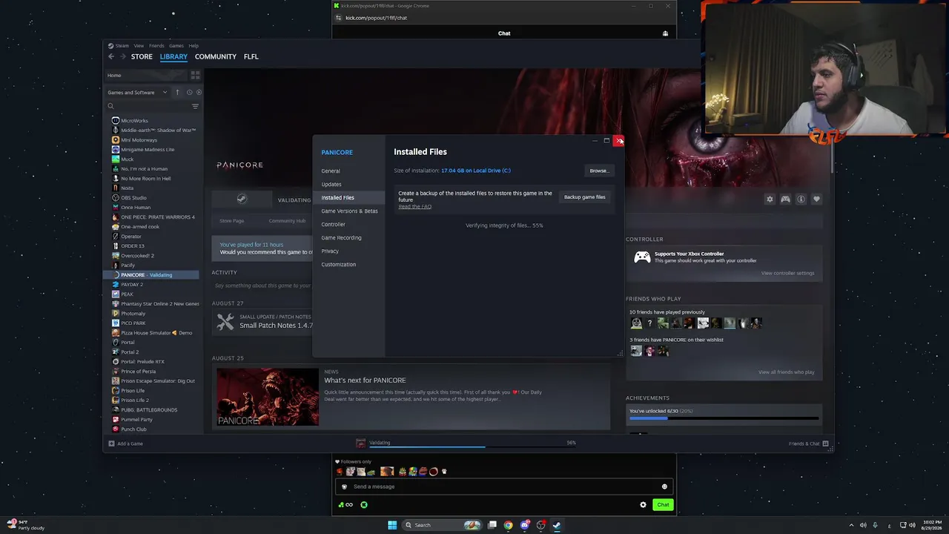This screenshot has height=534, width=949.
Task: Open the Steam STORE tab
Action: point(142,56)
